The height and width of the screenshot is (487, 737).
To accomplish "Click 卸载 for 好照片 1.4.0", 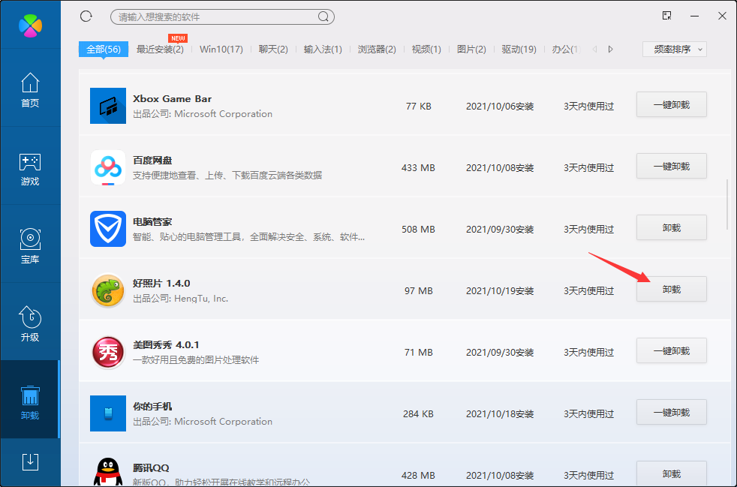I will click(x=672, y=290).
